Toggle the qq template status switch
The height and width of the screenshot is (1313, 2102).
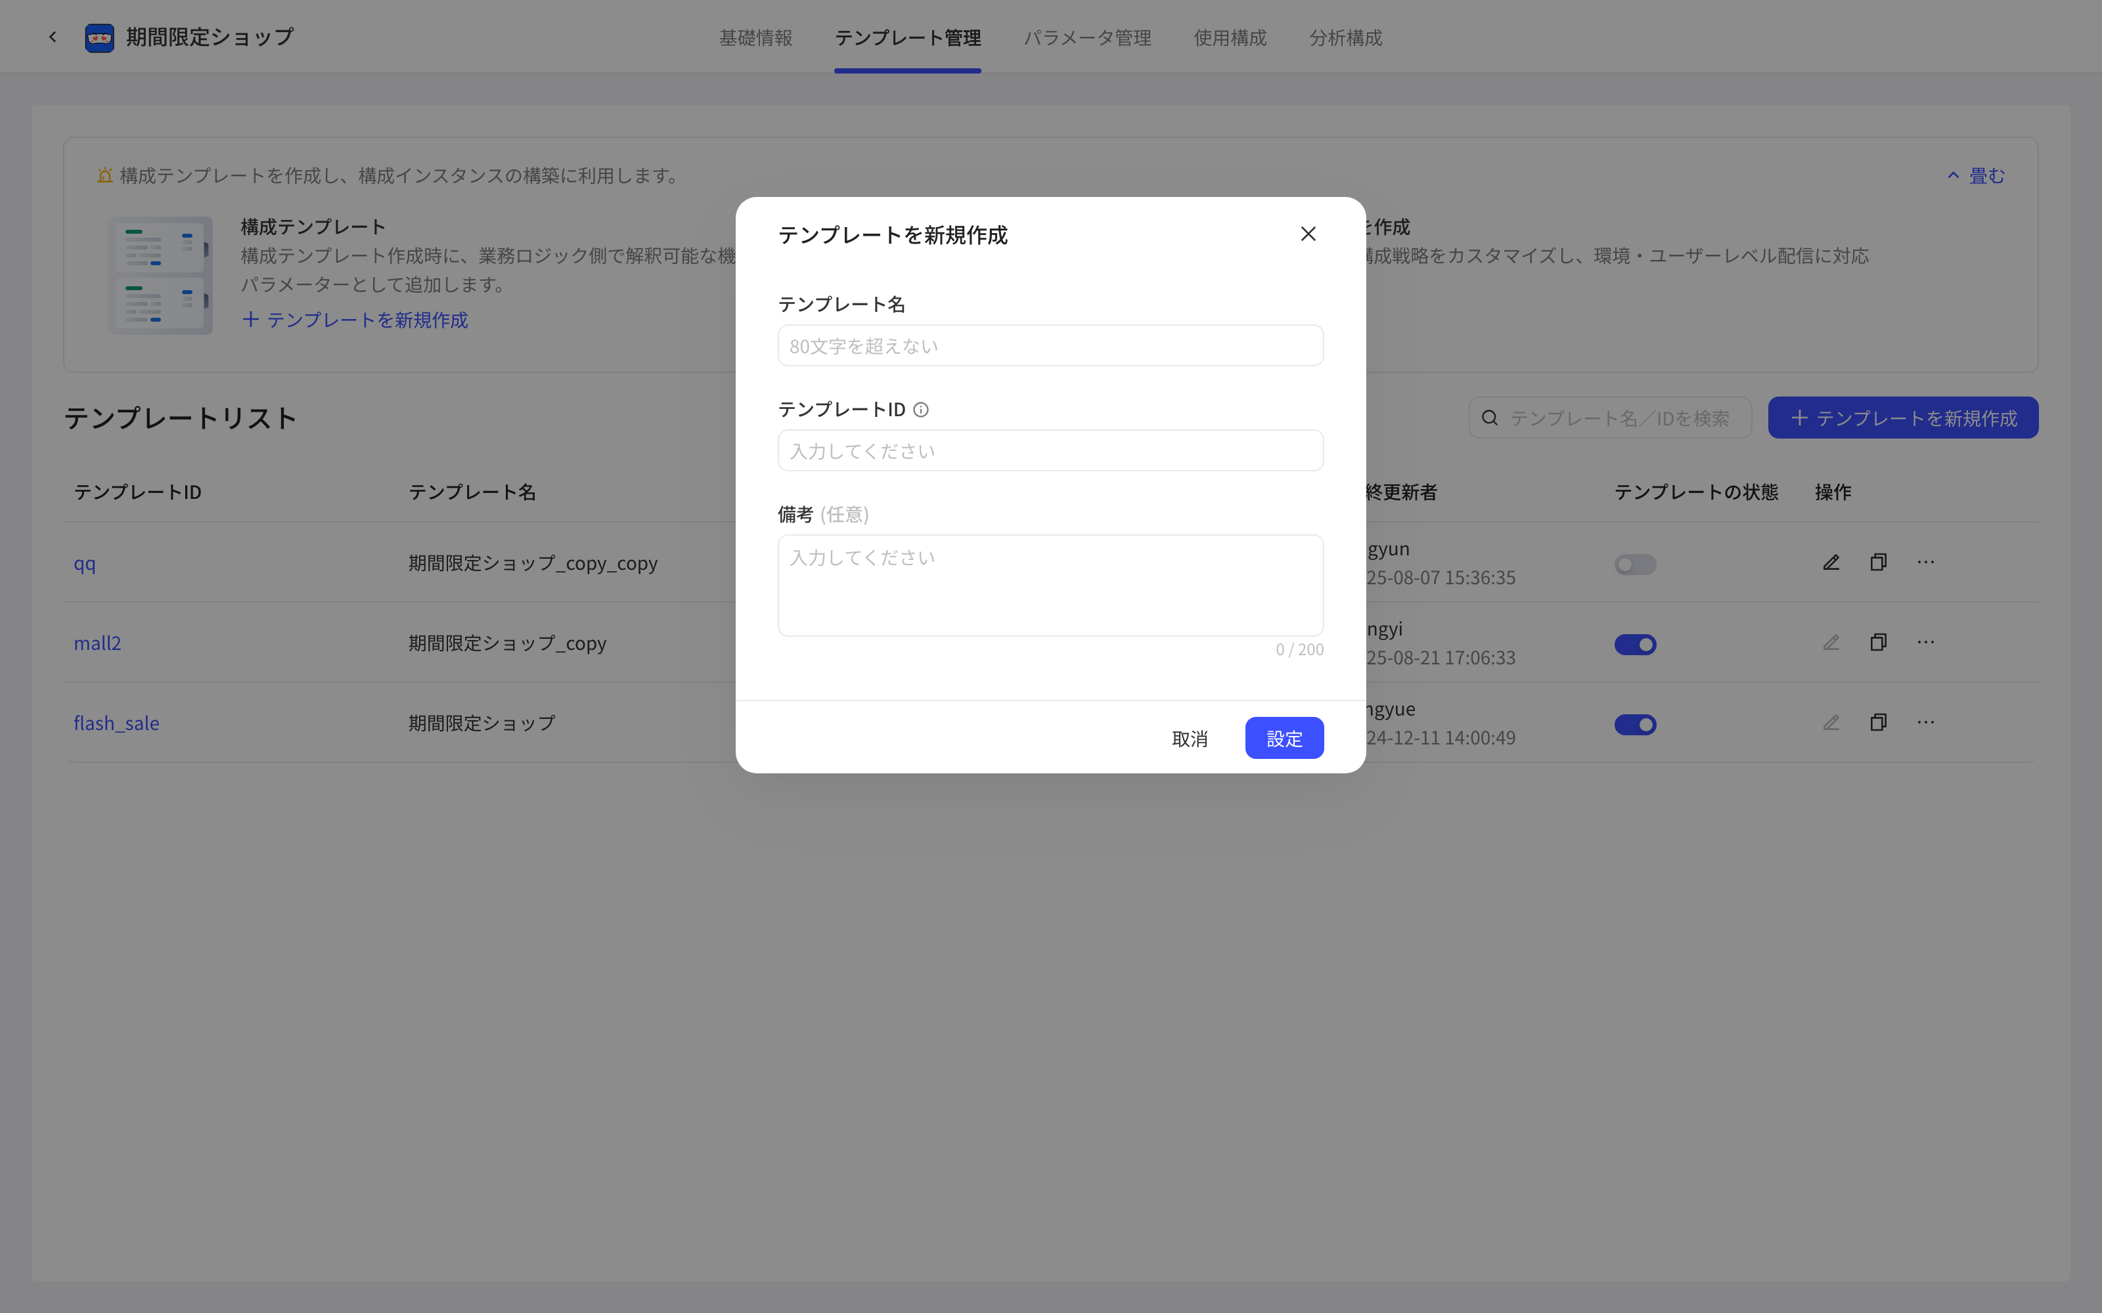1635,565
